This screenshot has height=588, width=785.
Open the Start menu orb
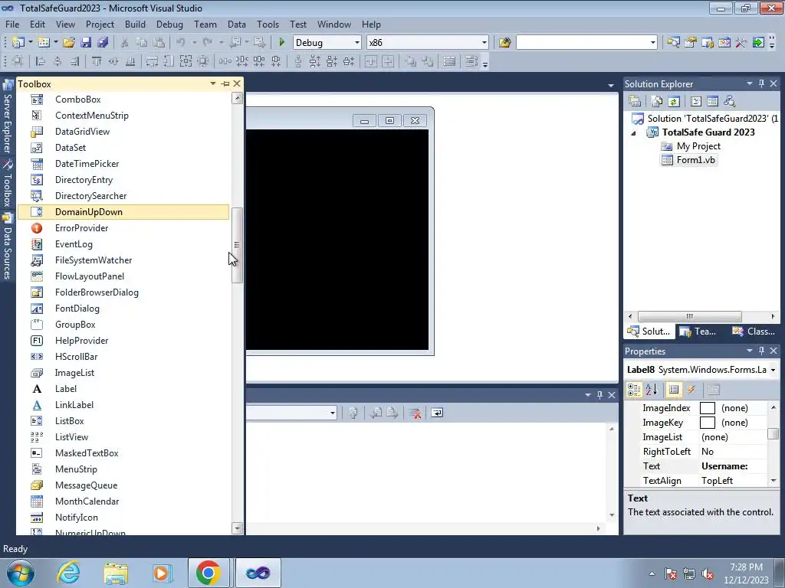coord(21,573)
